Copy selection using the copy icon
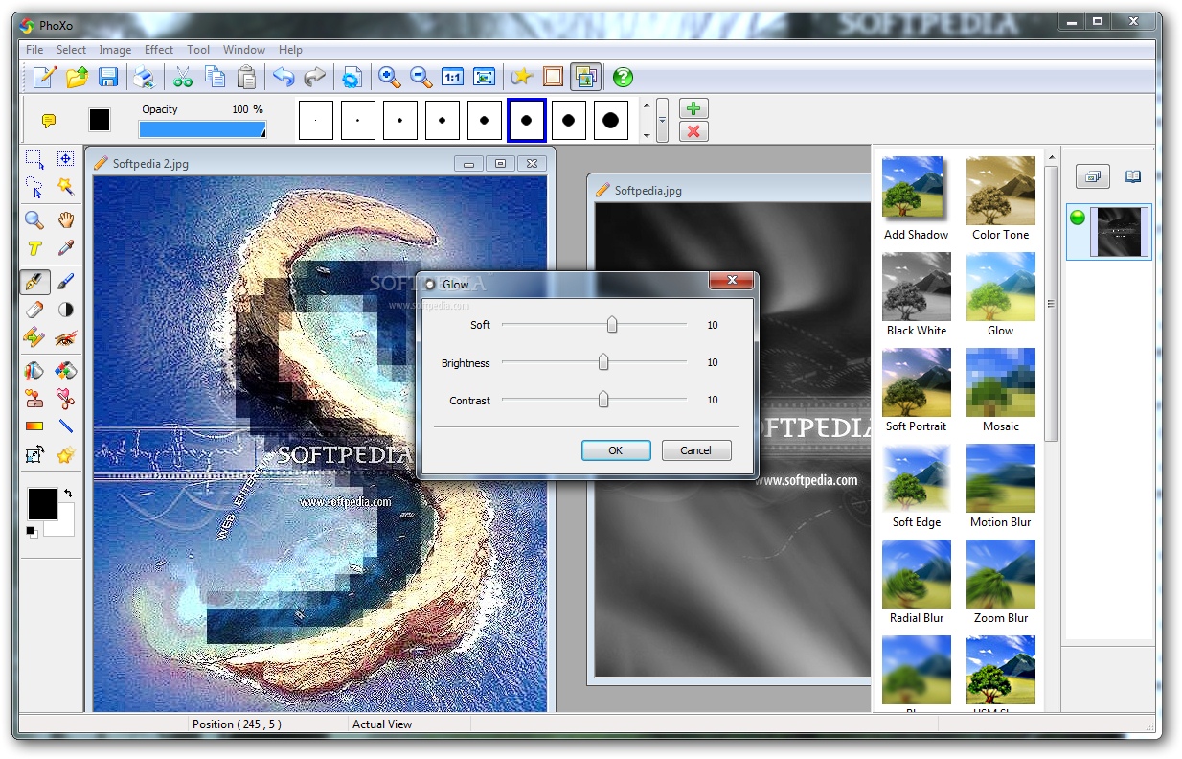1182x759 pixels. click(215, 77)
